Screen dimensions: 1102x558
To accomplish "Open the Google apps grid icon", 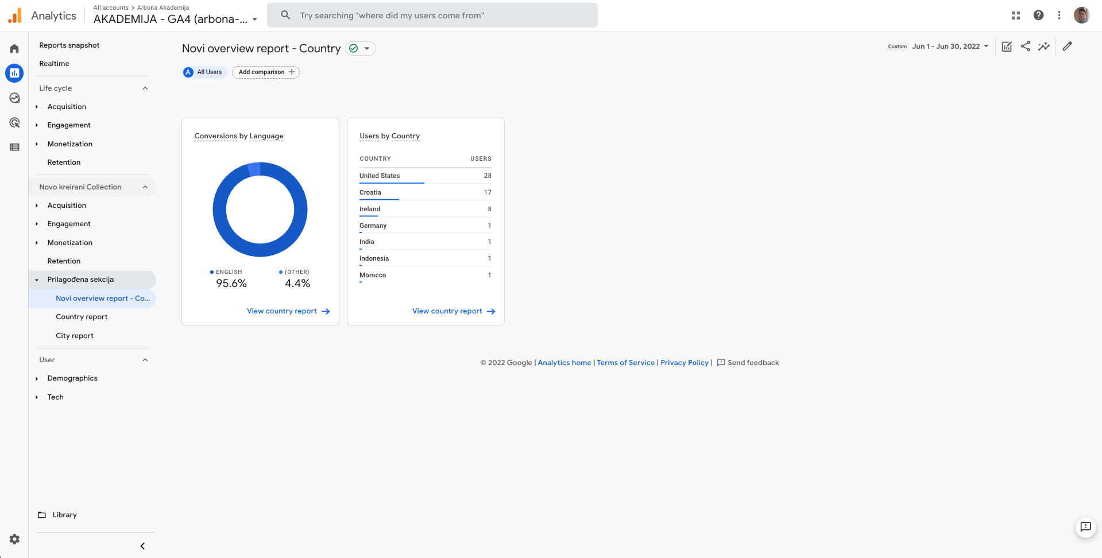I will (x=1016, y=15).
